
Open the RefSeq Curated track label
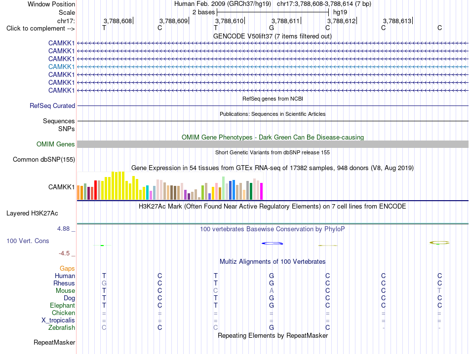click(x=52, y=106)
